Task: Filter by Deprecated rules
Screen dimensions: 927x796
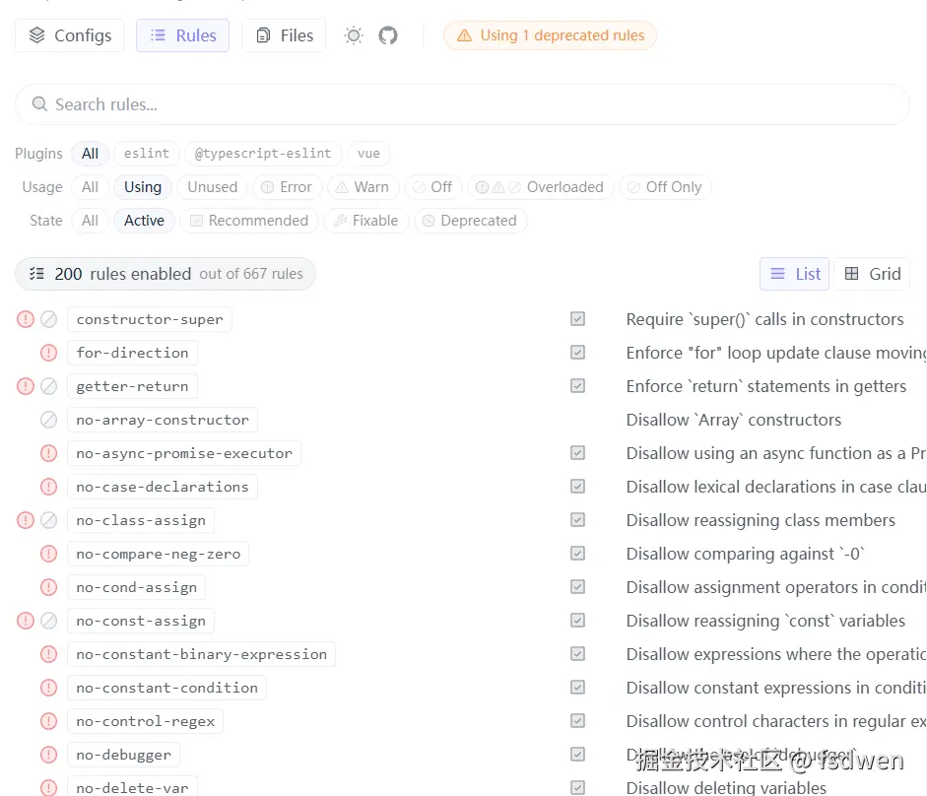Action: click(471, 221)
